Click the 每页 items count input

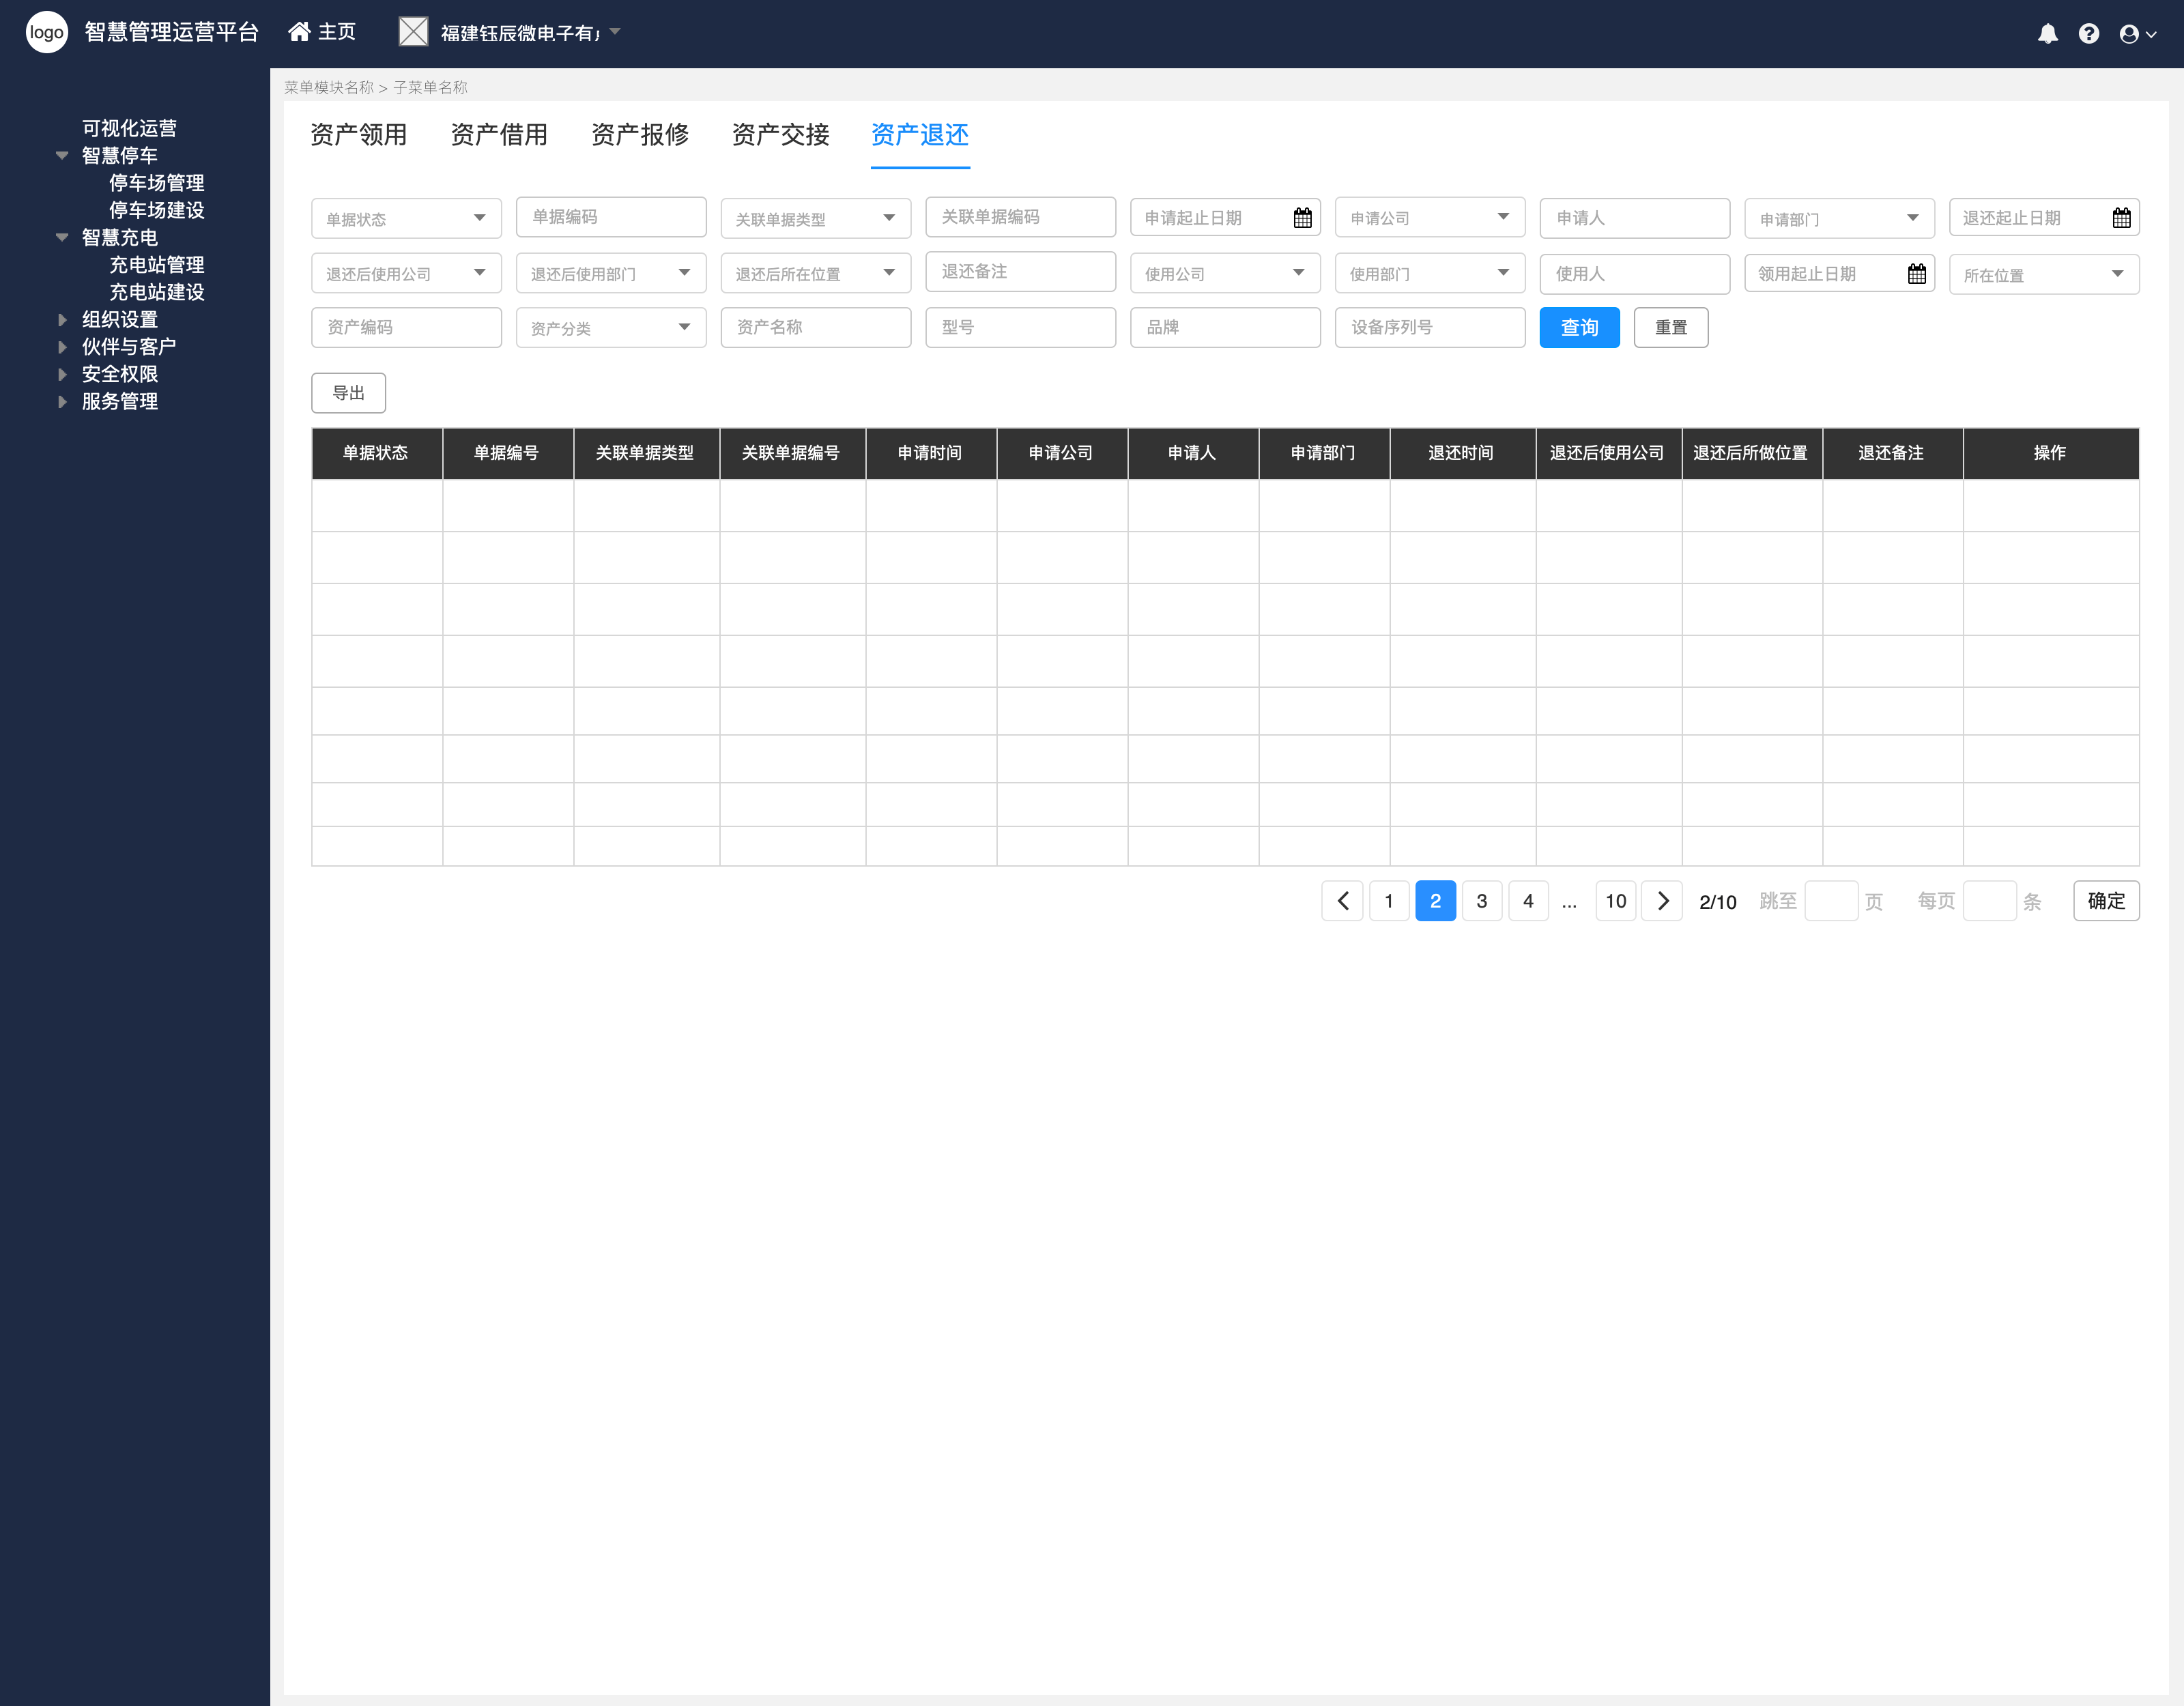1989,901
